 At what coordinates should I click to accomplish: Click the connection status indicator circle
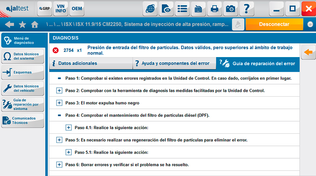click(x=310, y=24)
